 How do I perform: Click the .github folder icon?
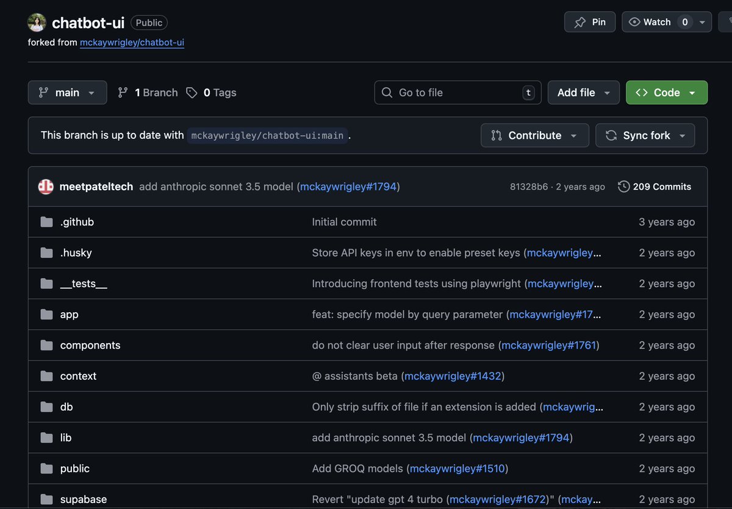pos(46,222)
